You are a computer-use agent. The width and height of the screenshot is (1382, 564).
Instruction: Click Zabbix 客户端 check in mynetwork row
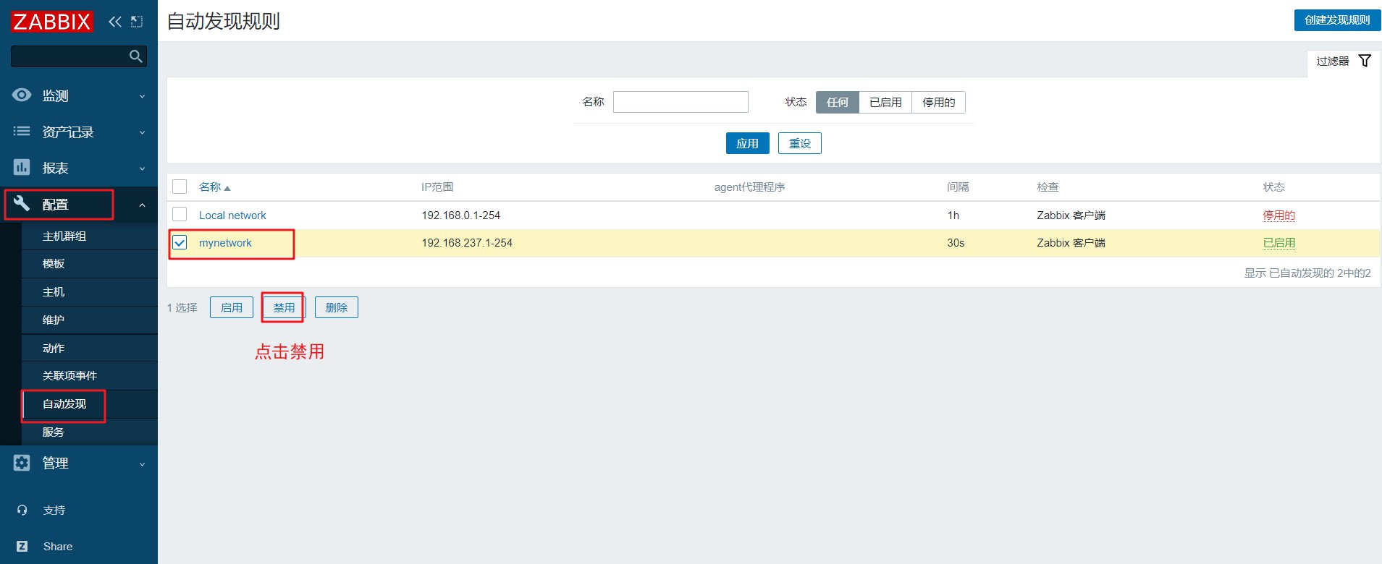pyautogui.click(x=1071, y=243)
